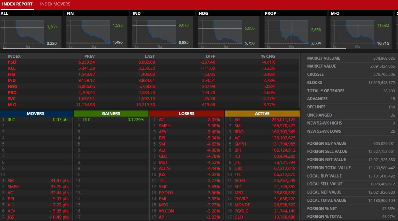Screen dimensions: 398x221
Task: Open RLC from the Gainers list
Action: pyautogui.click(x=87, y=120)
